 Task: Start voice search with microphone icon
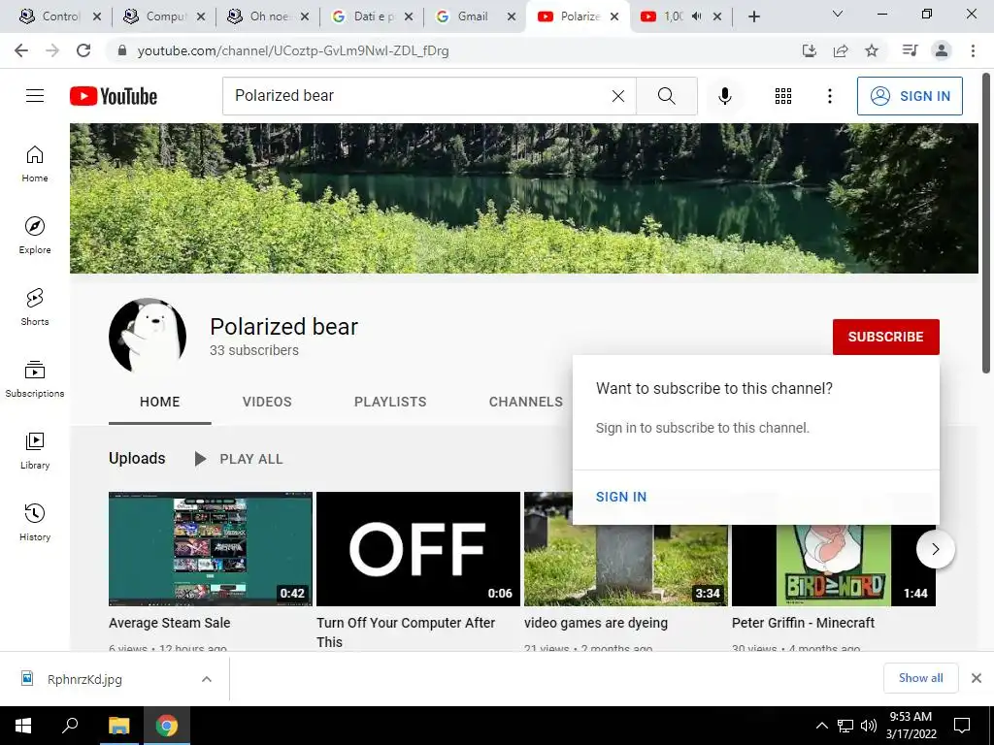724,96
